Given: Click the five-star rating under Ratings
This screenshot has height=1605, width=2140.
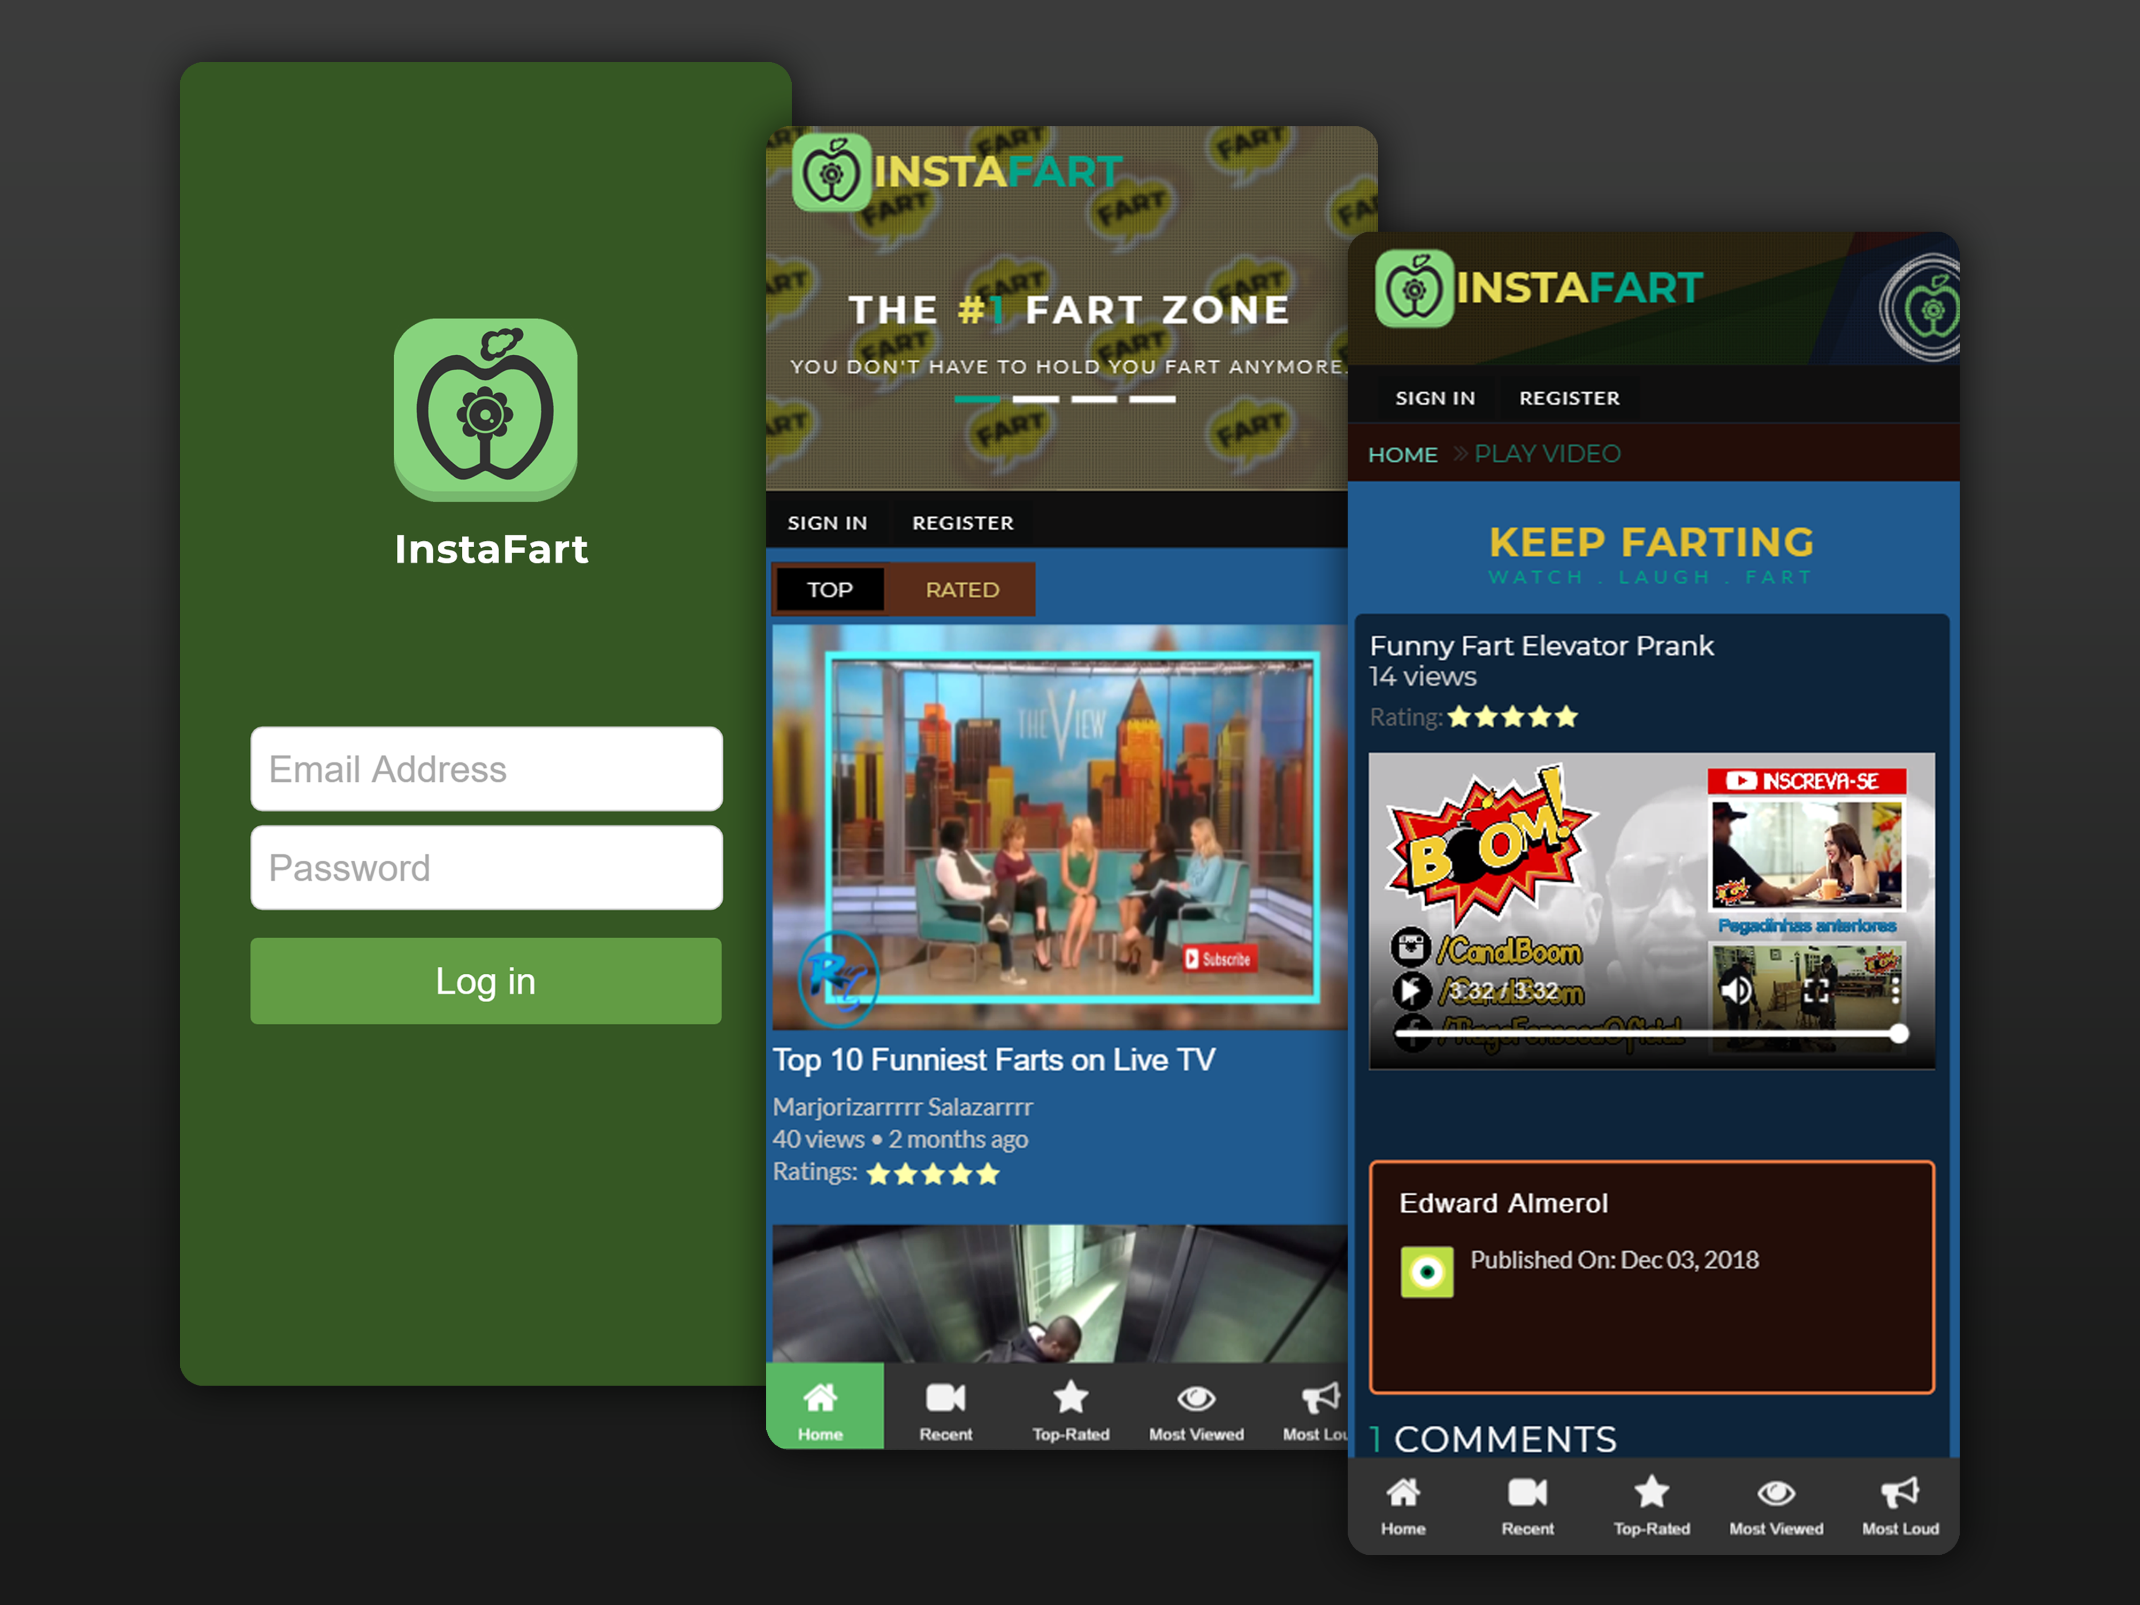Looking at the screenshot, I should coord(933,1173).
